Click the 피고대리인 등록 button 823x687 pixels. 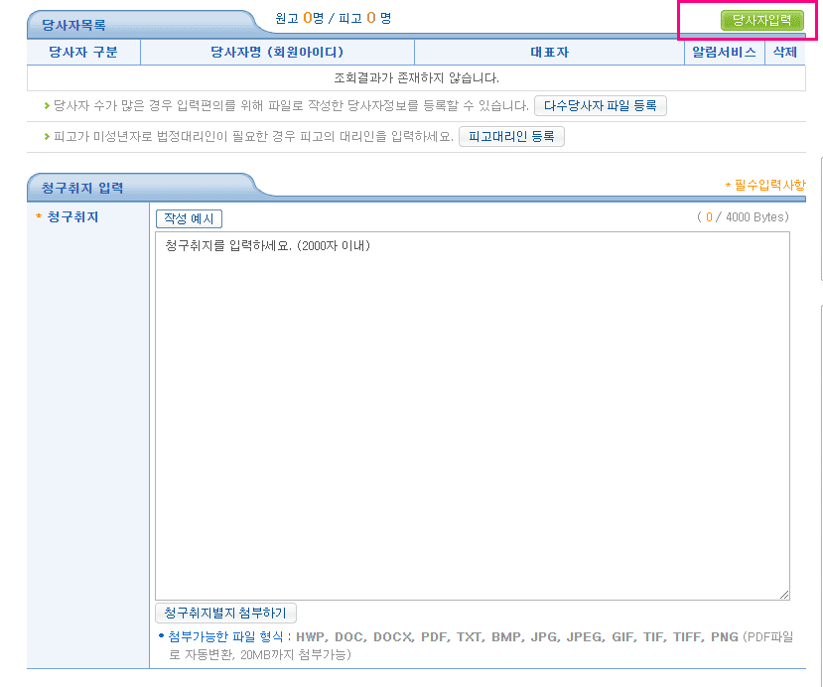pyautogui.click(x=511, y=136)
